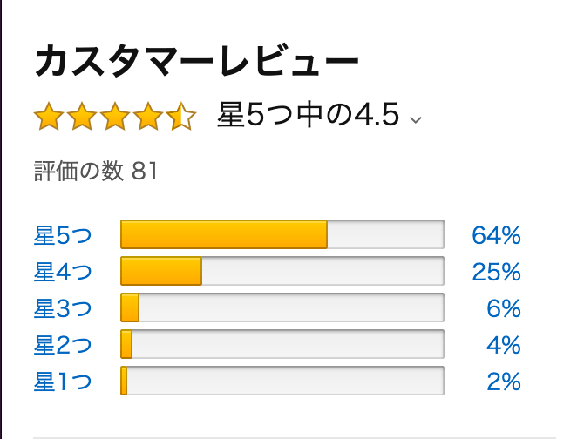The height and width of the screenshot is (439, 584).
Task: Click the half-filled fifth rating star
Action: pos(181,117)
